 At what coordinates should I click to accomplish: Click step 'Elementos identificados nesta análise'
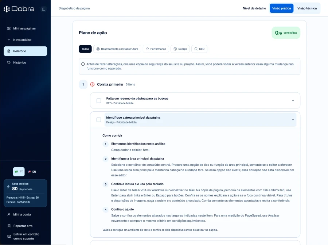138,144
